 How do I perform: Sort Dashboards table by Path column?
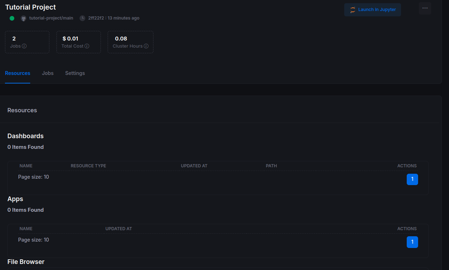point(271,166)
